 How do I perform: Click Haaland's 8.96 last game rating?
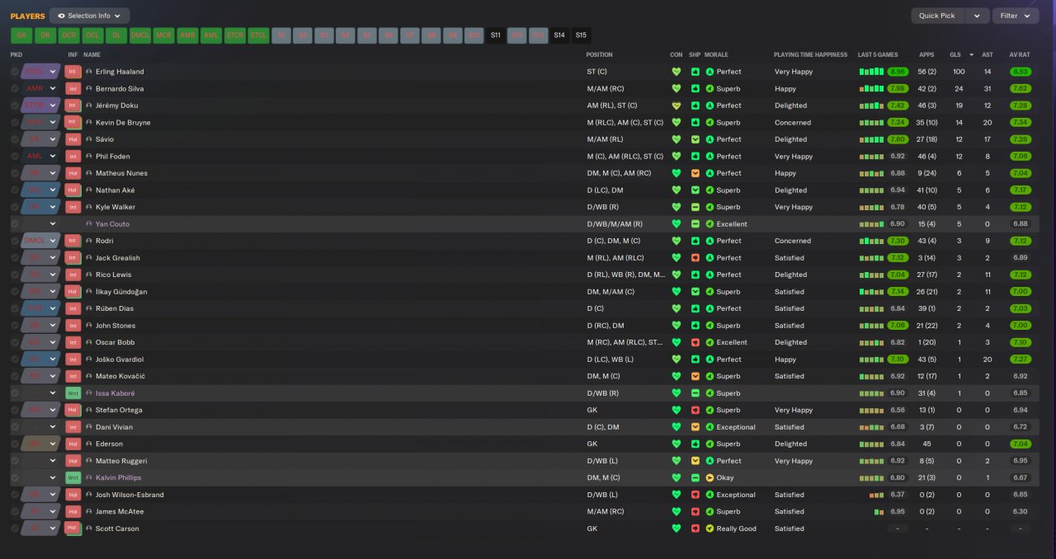pyautogui.click(x=898, y=72)
